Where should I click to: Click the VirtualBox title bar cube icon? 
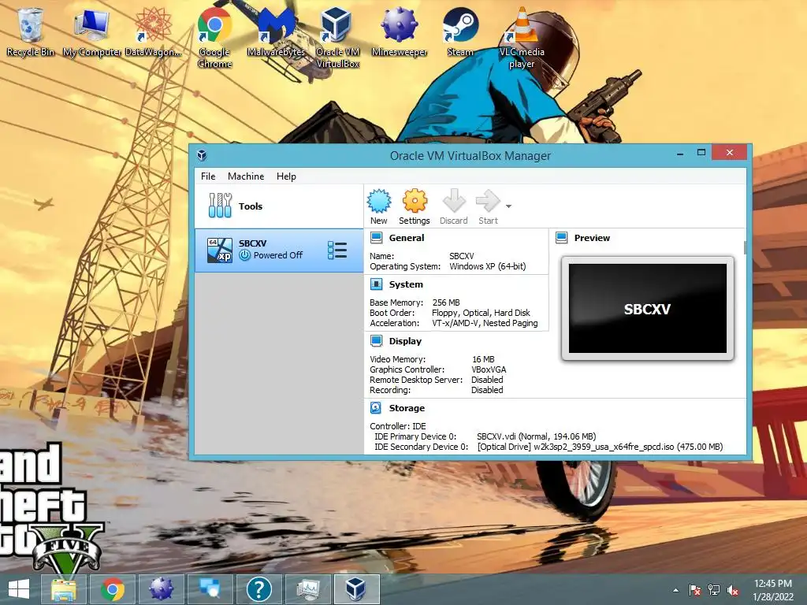pyautogui.click(x=202, y=155)
